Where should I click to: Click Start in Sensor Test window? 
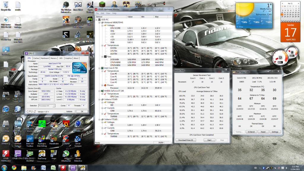(209, 140)
